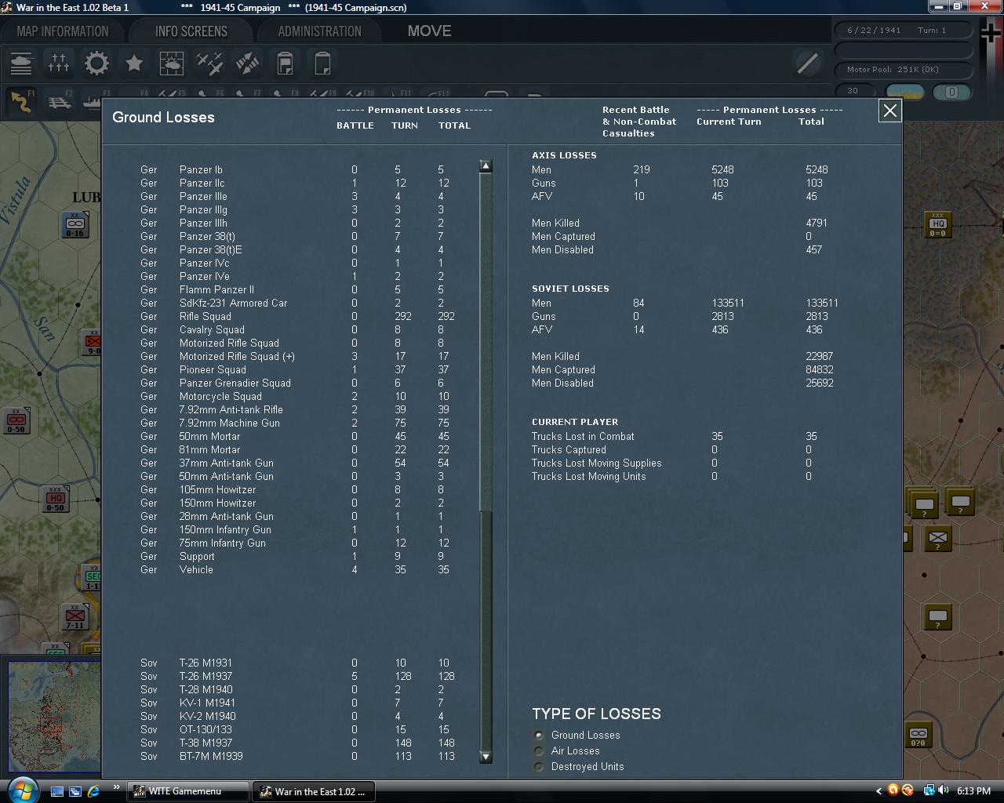
Task: Click the AXIS LOSSES heading
Action: click(x=564, y=155)
